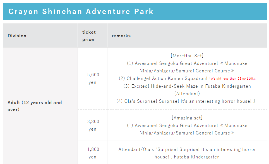Click the Hide-and-Seek Maze in Futaba Kindergarten line

coord(187,86)
